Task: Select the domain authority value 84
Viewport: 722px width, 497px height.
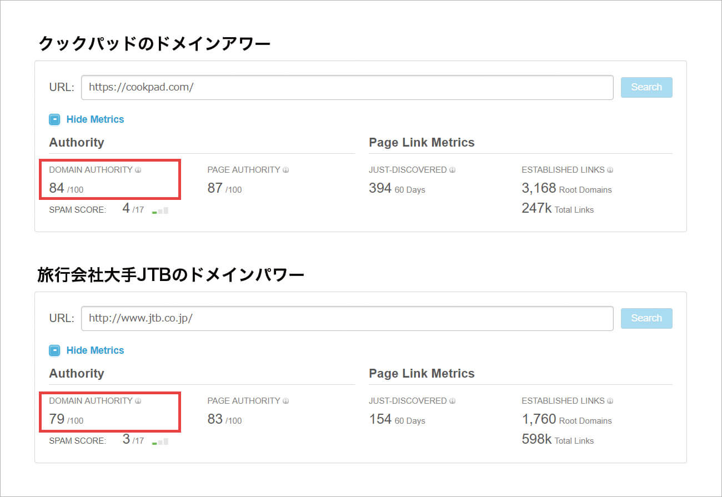Action: click(57, 188)
